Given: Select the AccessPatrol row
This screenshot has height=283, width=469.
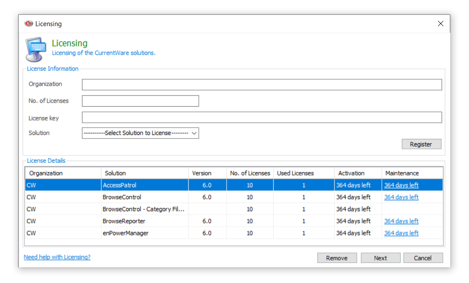Looking at the screenshot, I should coord(234,185).
